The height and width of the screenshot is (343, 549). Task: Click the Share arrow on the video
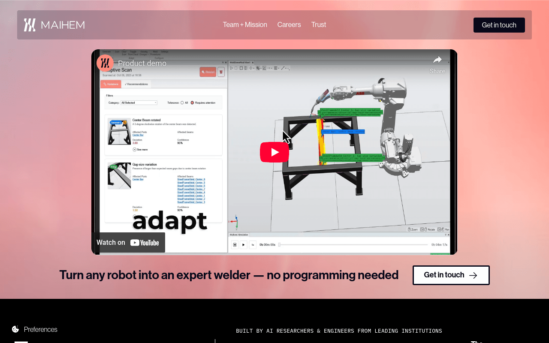[x=437, y=64]
